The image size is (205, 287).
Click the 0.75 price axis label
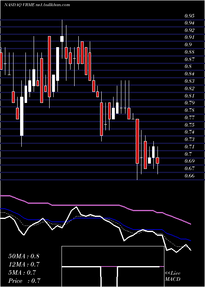(x=189, y=125)
